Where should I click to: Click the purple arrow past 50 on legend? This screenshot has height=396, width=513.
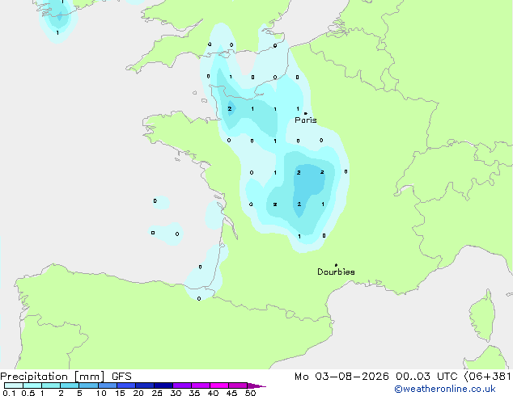point(256,385)
